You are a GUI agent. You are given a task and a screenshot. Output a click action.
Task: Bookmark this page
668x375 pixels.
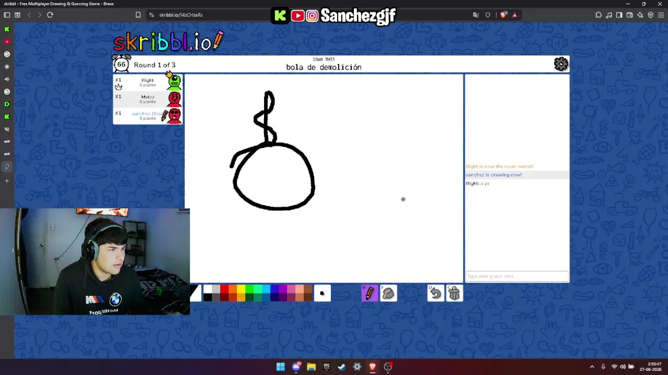[138, 15]
